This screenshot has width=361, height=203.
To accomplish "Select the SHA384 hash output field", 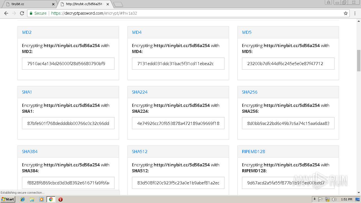I will click(68, 183).
